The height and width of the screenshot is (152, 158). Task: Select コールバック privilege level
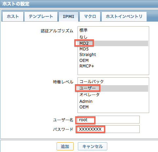[x=113, y=82]
